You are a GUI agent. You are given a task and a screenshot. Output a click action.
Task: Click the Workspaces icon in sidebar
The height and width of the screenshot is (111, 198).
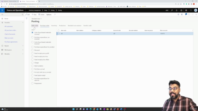click(2, 50)
